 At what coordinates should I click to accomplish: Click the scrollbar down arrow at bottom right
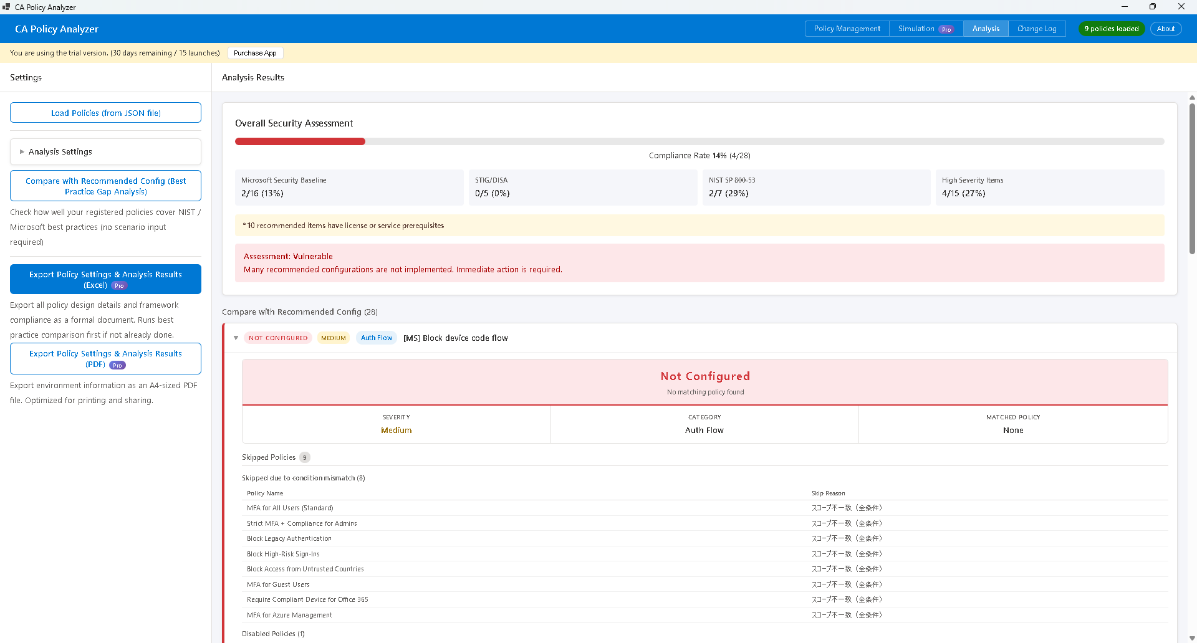click(x=1191, y=637)
